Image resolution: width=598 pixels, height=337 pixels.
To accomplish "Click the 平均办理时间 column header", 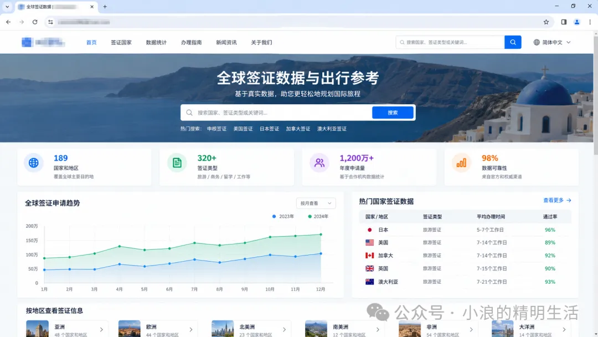I will pos(491,217).
